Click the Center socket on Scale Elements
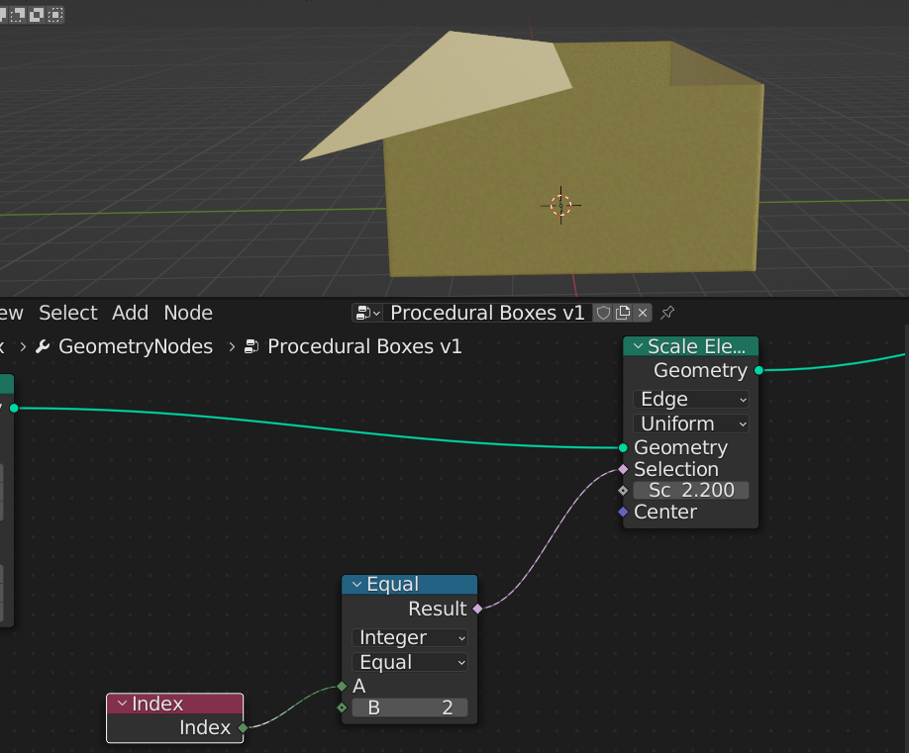The height and width of the screenshot is (753, 909). pos(623,512)
